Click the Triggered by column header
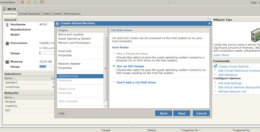Viewport: 260px width, 132px height. [246, 130]
